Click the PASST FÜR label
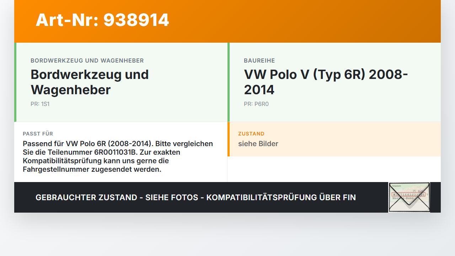 [38, 134]
